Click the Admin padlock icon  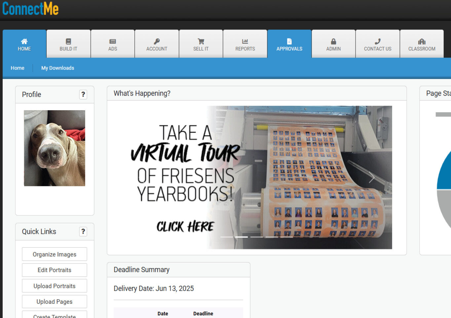(333, 42)
